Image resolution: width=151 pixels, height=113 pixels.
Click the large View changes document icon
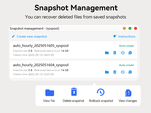click(128, 93)
